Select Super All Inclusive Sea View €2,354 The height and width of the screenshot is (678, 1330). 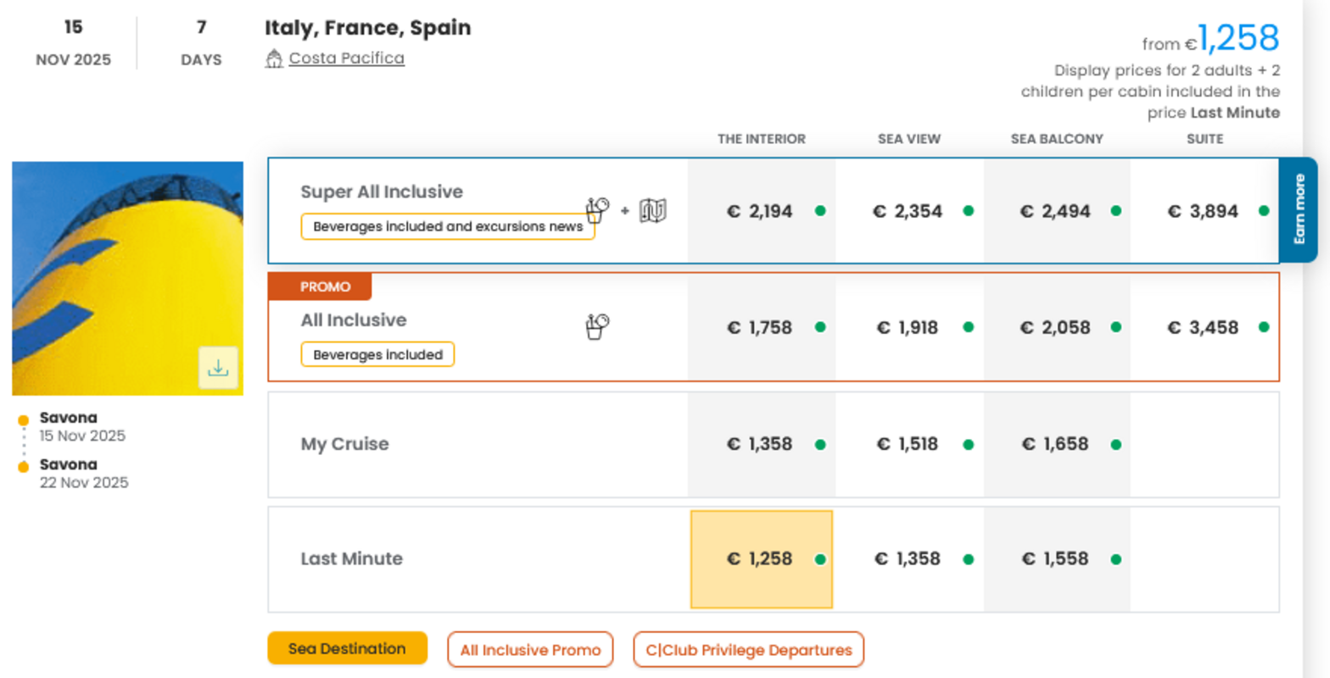(x=908, y=211)
